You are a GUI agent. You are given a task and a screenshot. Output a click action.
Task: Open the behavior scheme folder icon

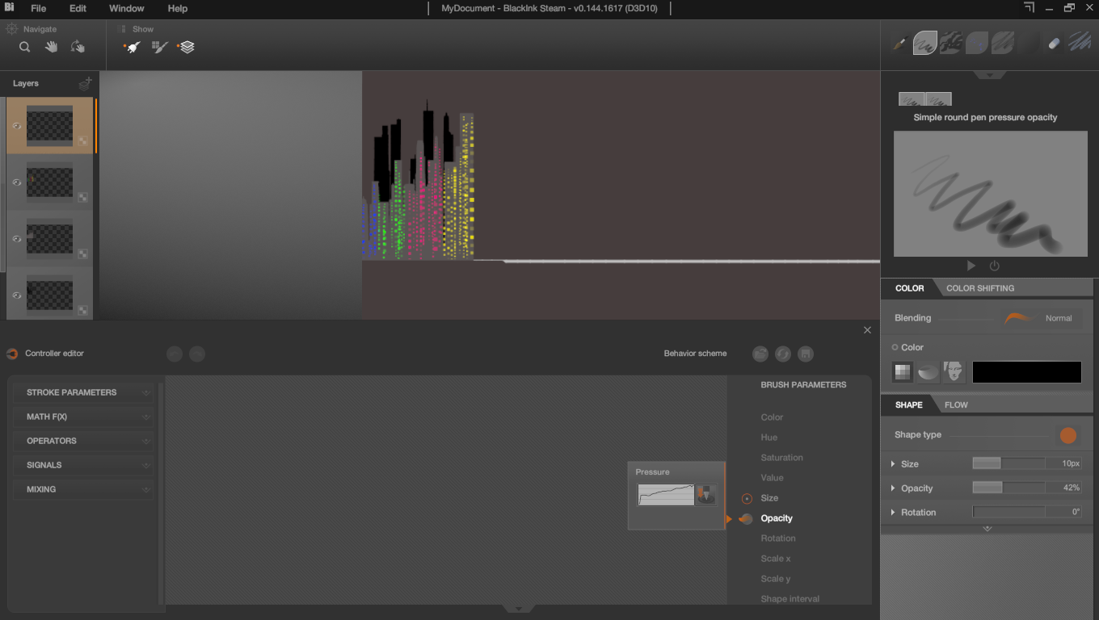[760, 354]
